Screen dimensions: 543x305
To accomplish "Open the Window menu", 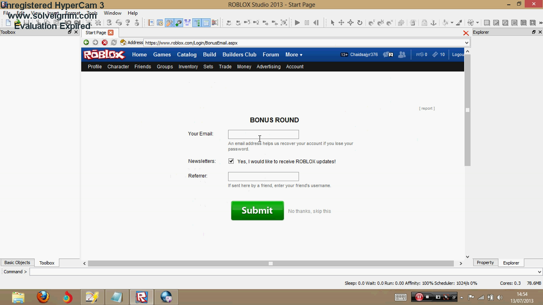I will click(x=112, y=13).
